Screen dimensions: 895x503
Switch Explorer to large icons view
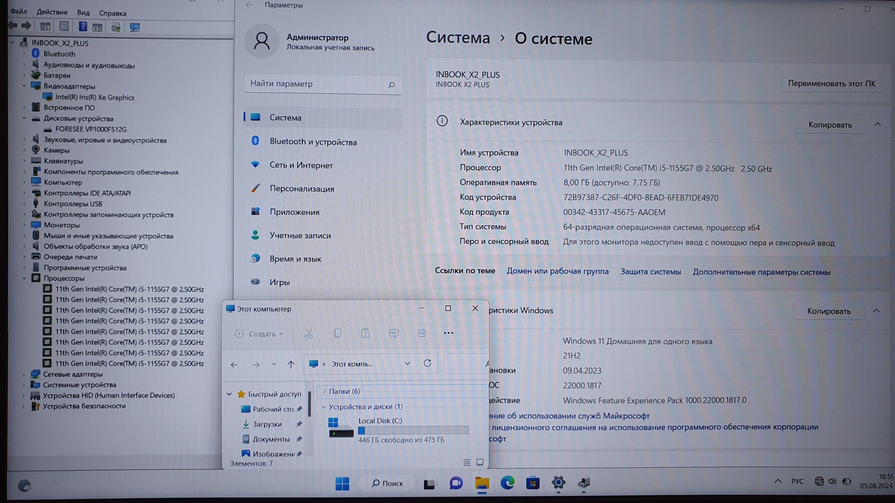coord(480,462)
